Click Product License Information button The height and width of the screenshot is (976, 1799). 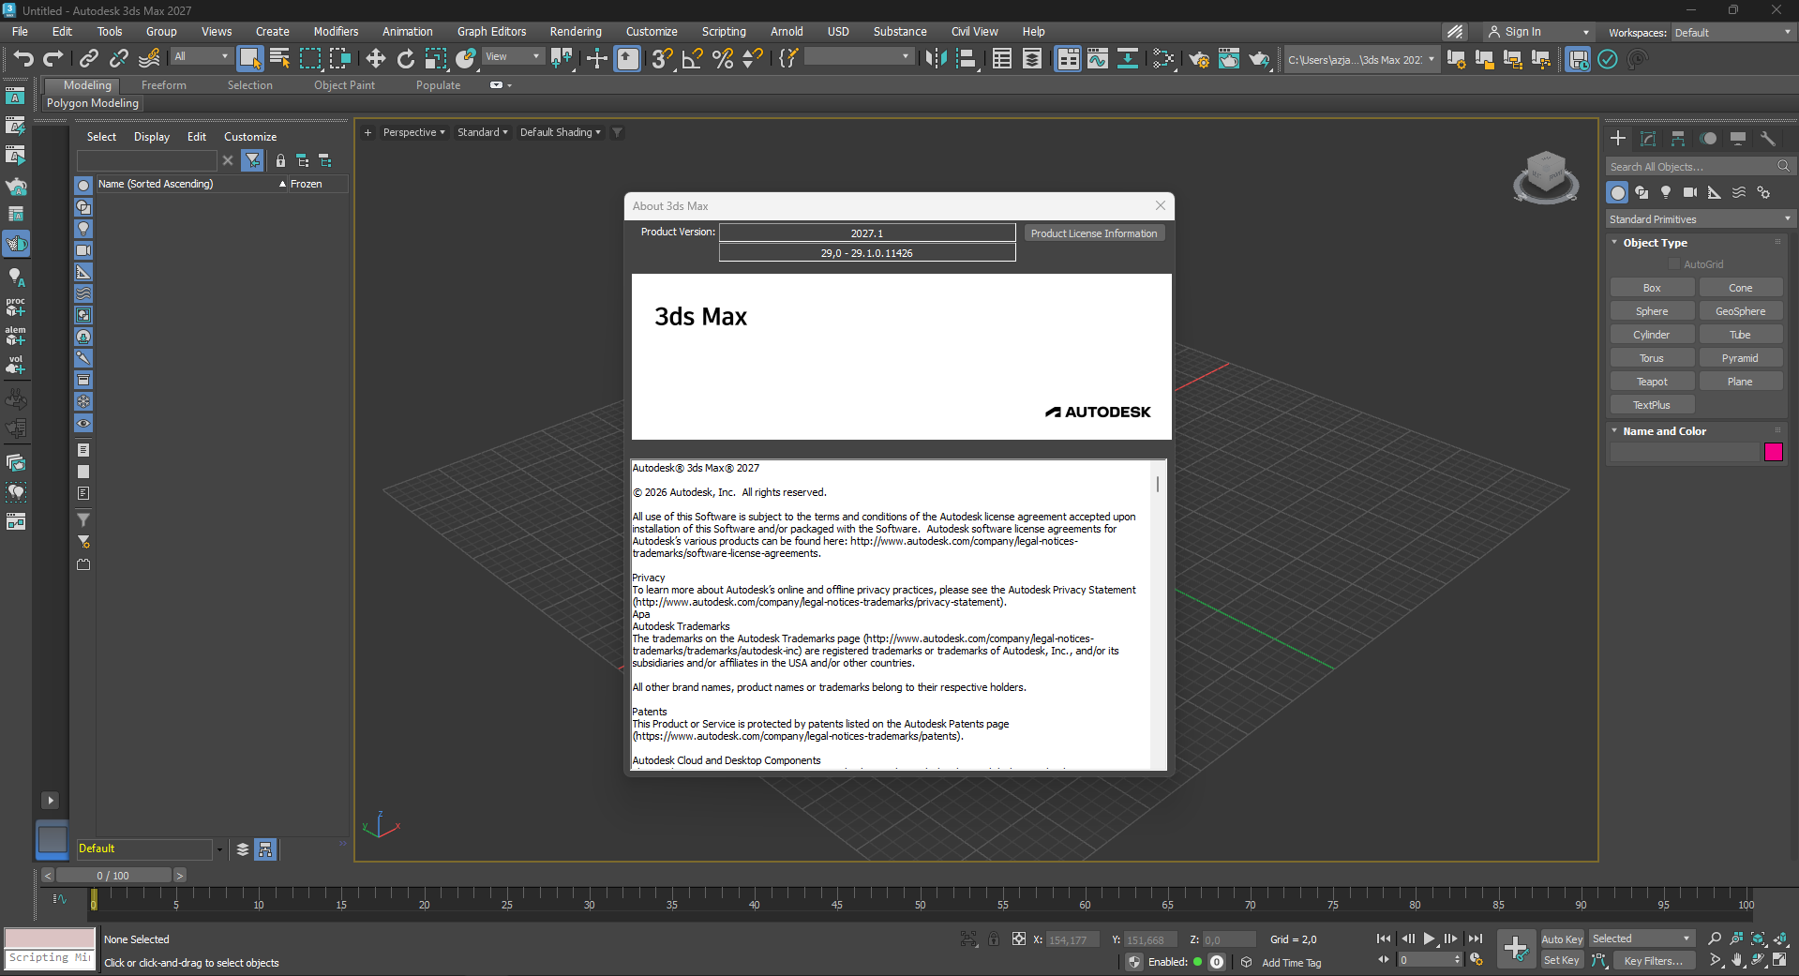[1094, 233]
